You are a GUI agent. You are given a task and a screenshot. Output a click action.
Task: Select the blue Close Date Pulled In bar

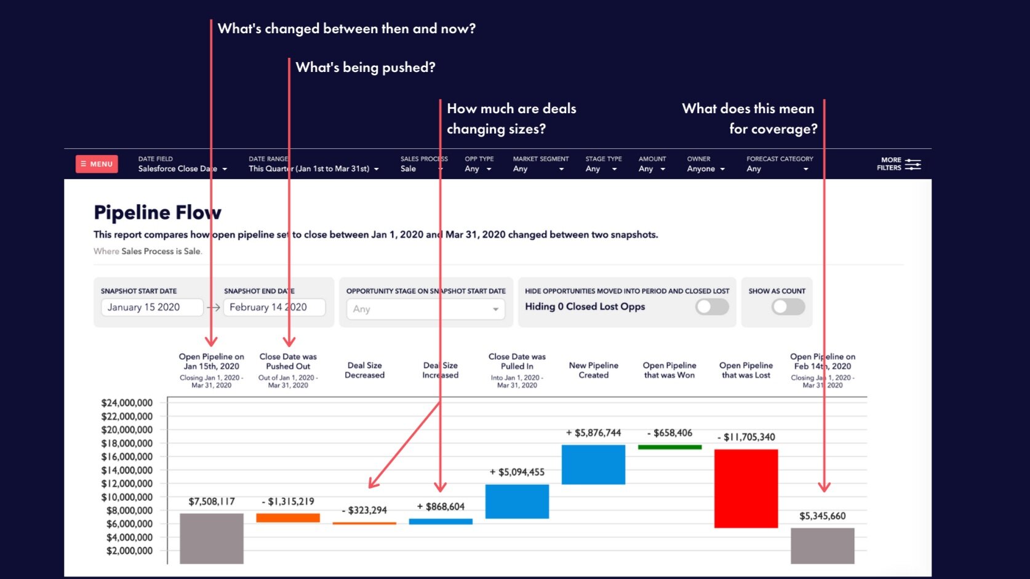pyautogui.click(x=517, y=501)
